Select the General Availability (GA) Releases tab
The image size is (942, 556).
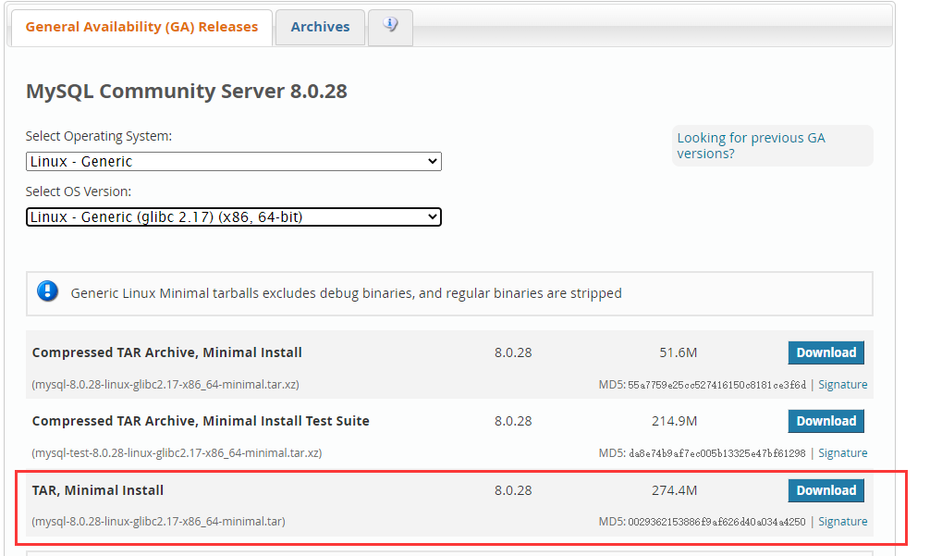[x=141, y=27]
